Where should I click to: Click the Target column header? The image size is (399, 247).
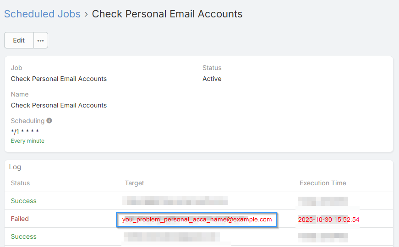click(x=134, y=183)
